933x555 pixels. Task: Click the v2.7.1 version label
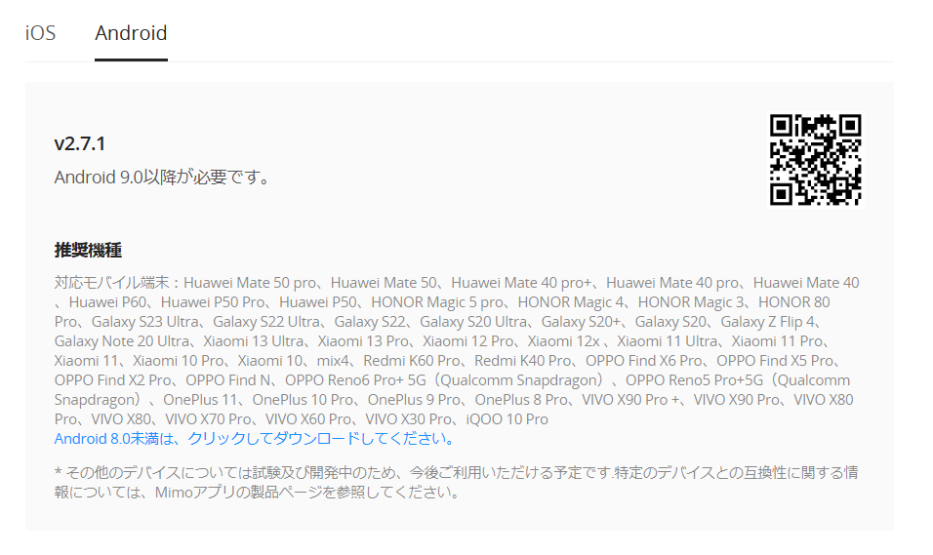tap(80, 143)
